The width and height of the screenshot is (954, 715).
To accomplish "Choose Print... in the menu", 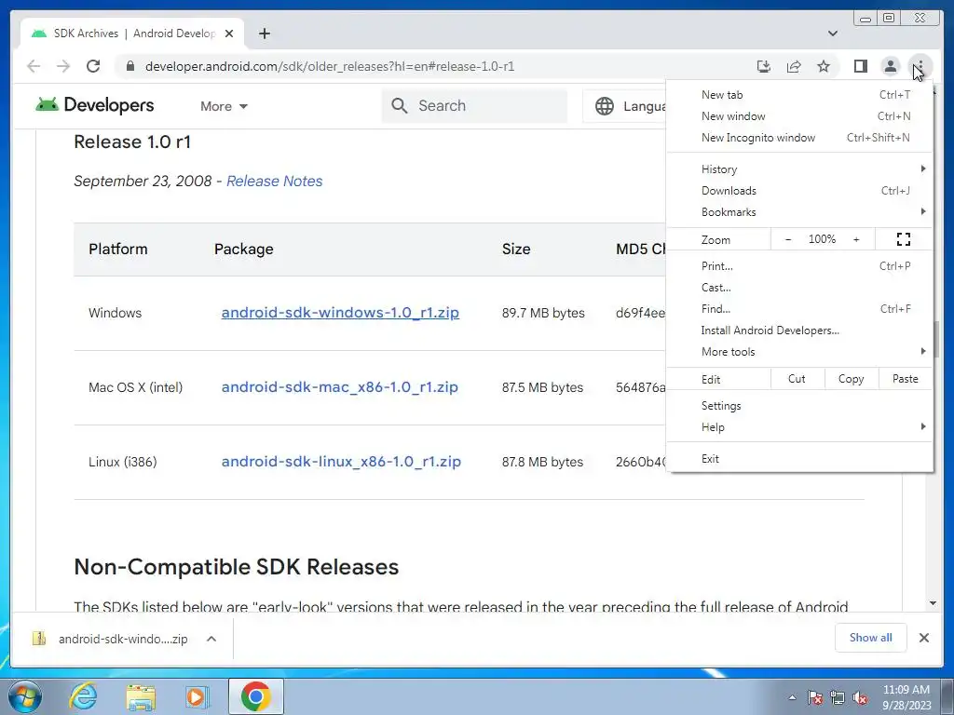I will (x=799, y=265).
